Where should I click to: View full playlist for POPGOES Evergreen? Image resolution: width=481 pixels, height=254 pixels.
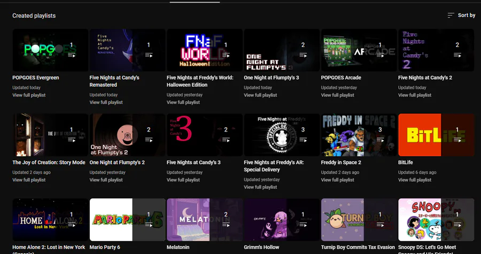(29, 95)
